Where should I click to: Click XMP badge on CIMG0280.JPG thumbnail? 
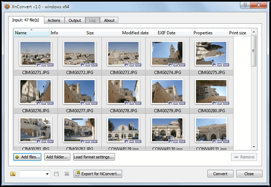pyautogui.click(x=219, y=103)
